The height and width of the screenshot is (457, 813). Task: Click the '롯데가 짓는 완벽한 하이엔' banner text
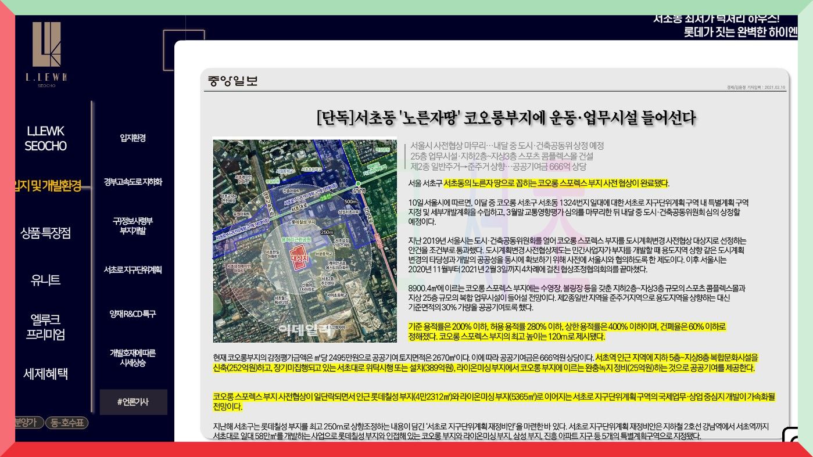[741, 31]
